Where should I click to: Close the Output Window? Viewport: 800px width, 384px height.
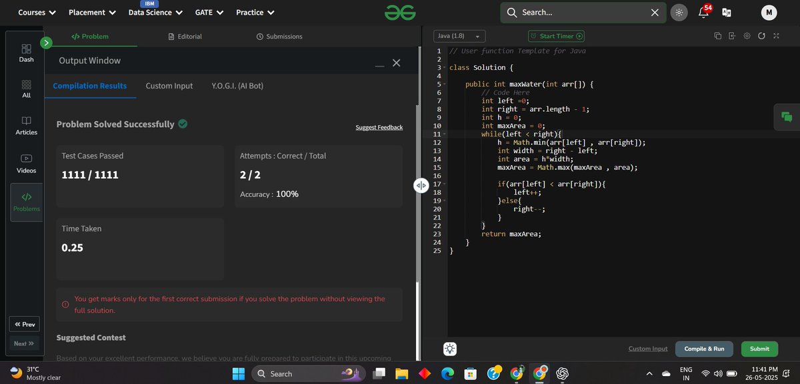[x=396, y=63]
